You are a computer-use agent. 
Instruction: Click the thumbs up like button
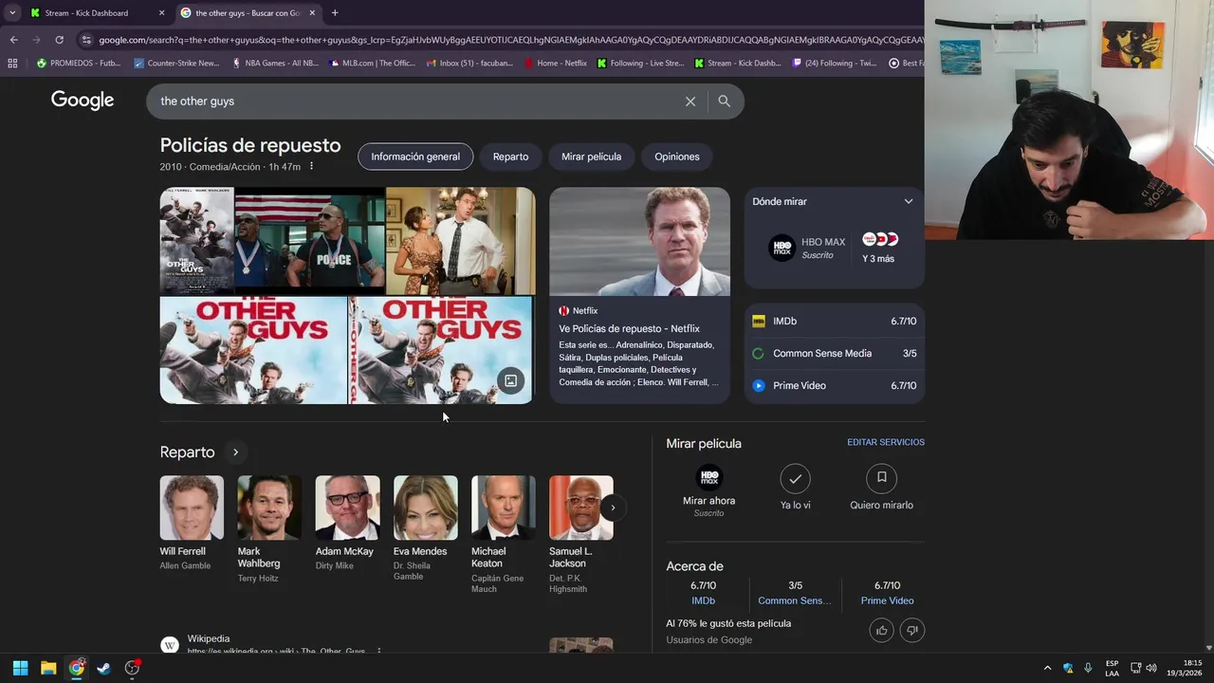pos(882,630)
